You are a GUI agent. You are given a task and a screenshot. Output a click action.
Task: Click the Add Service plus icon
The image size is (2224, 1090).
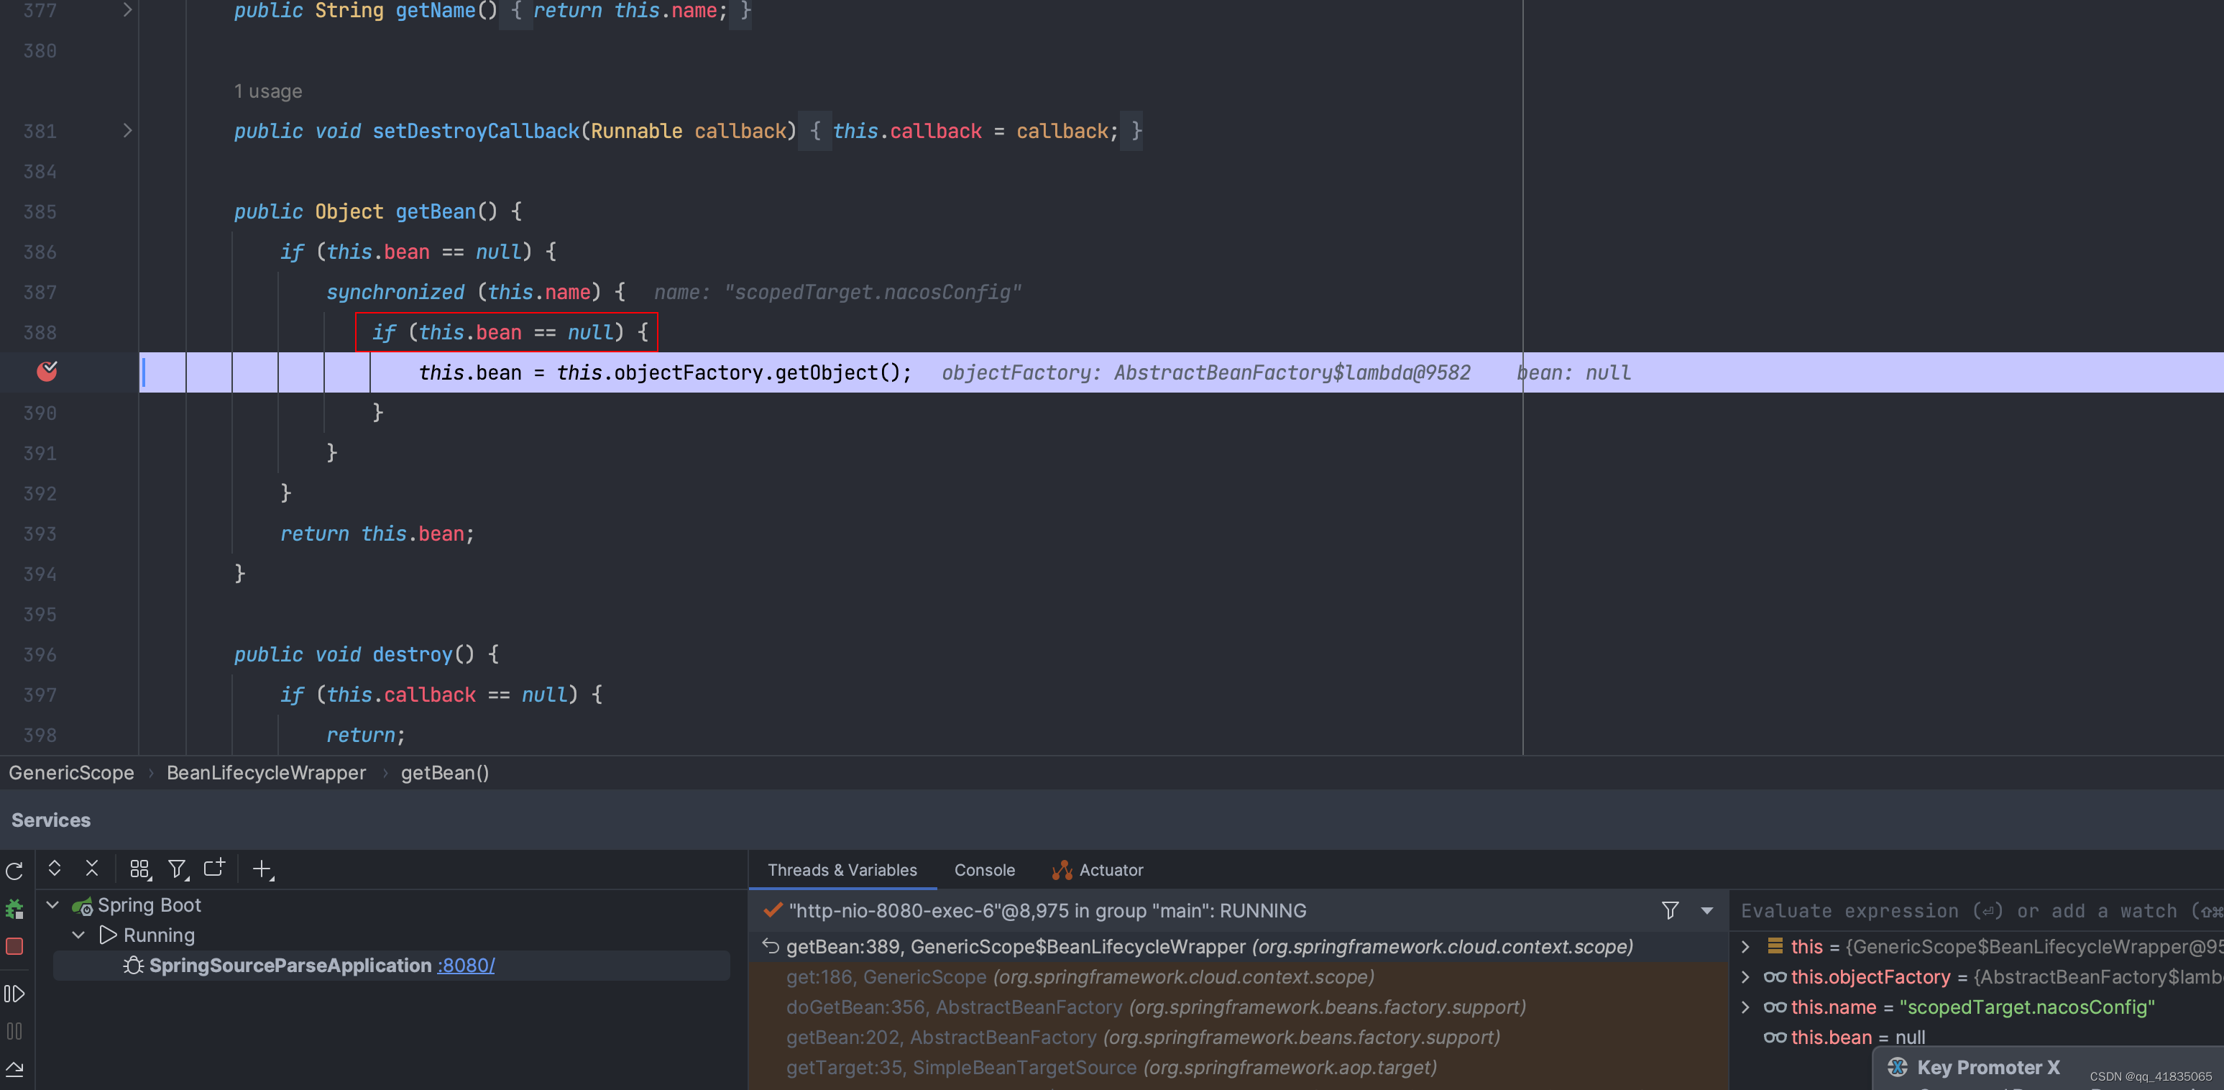click(x=262, y=869)
